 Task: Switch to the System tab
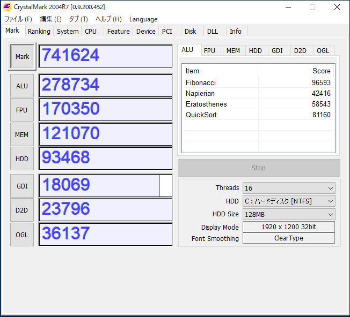[x=68, y=31]
